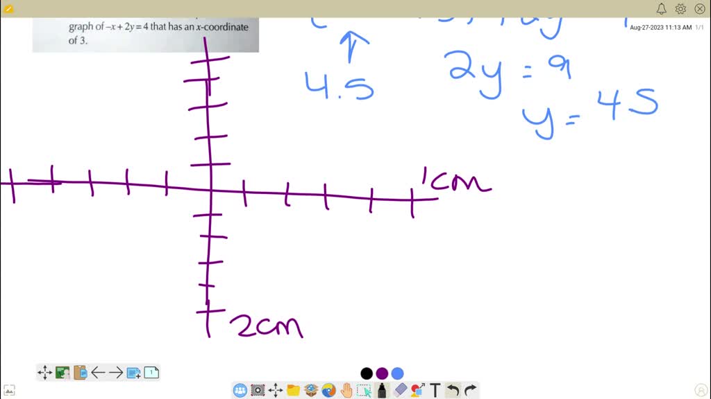Select the purple color swatch

tap(381, 373)
